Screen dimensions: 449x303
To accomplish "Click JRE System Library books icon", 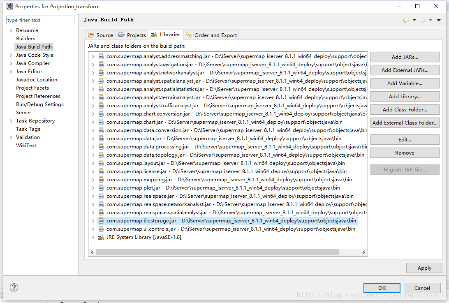I will tap(101, 237).
